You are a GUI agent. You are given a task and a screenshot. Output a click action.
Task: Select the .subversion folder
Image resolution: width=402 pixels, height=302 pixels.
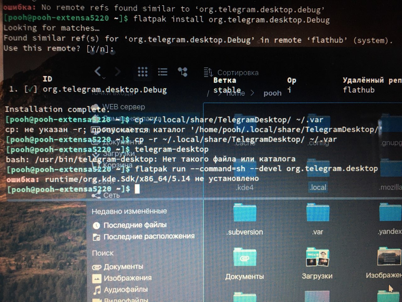tap(245, 220)
